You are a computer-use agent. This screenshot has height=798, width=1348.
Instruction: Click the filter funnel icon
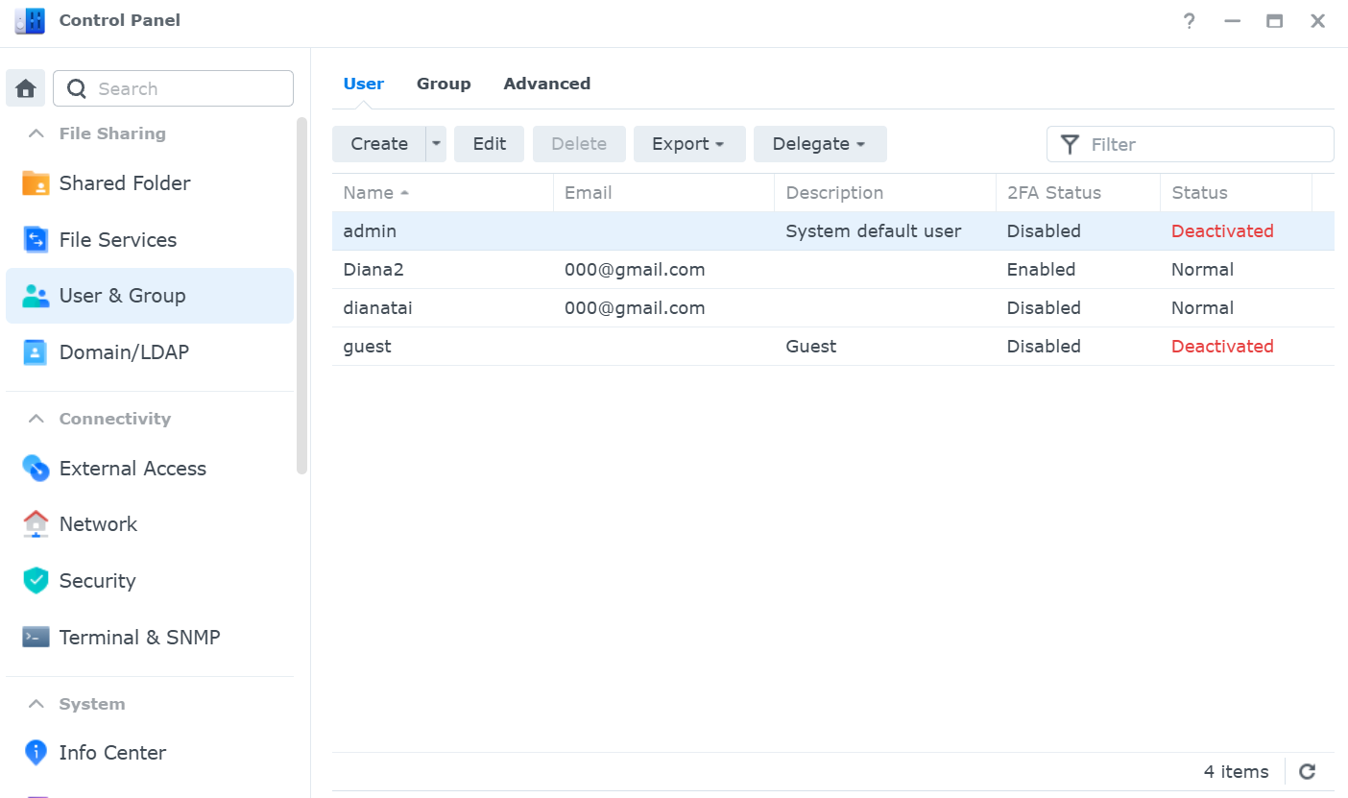(1070, 144)
